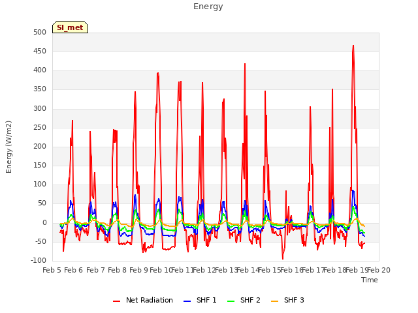The width and height of the screenshot is (418, 313).
Task: Click the Feb 19 net radiation peak
Action: pyautogui.click(x=353, y=46)
